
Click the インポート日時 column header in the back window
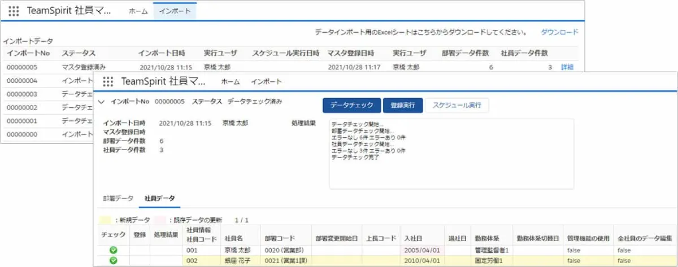pyautogui.click(x=162, y=53)
